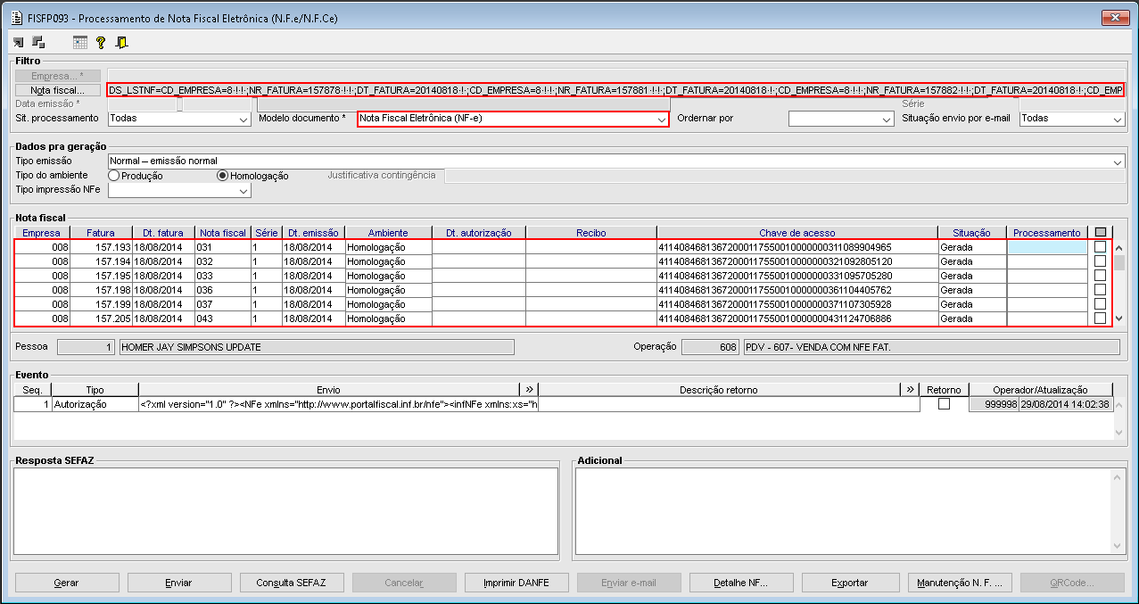Click the Chave de acesso column header
Screen dimensions: 1139x604
[796, 233]
